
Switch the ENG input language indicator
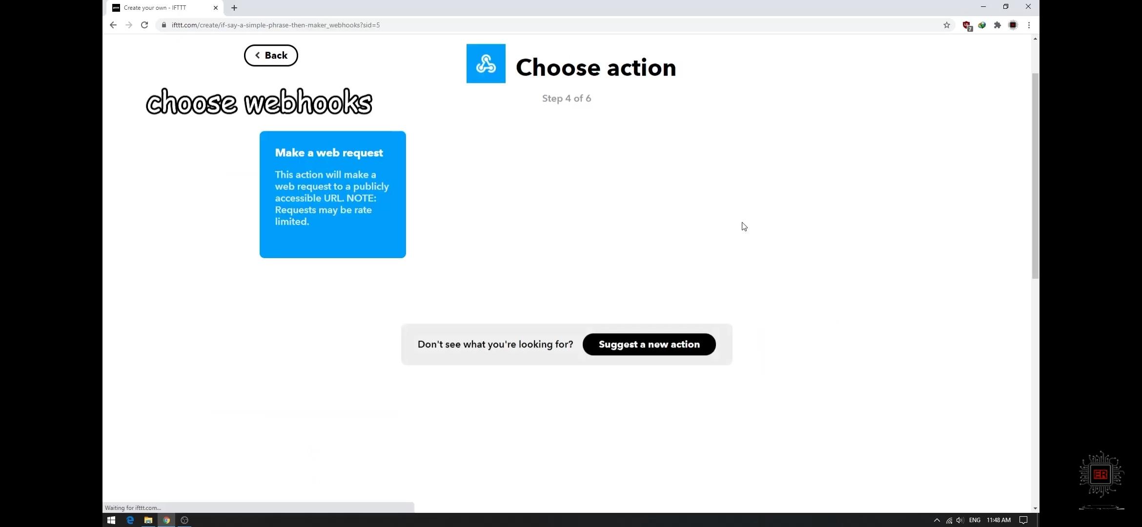click(x=975, y=520)
